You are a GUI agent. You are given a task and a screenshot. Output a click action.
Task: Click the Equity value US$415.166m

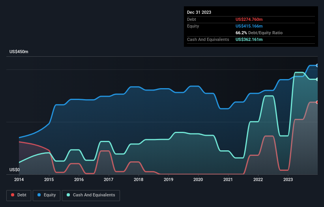[249, 26]
